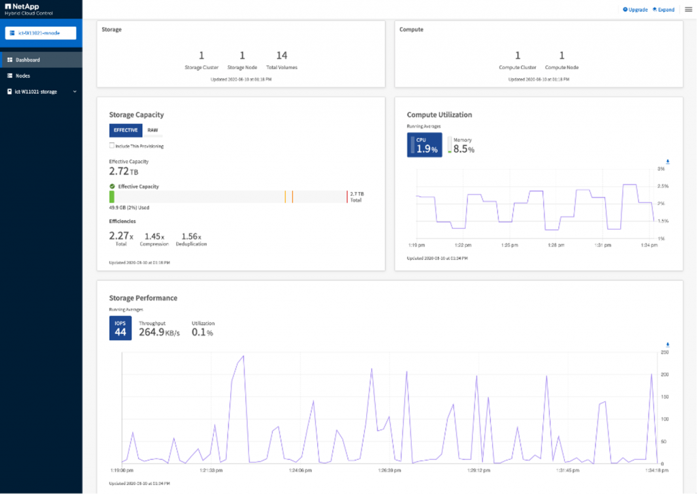697x494 pixels.
Task: Click the green Effective Capacity status checkmark
Action: click(x=112, y=186)
